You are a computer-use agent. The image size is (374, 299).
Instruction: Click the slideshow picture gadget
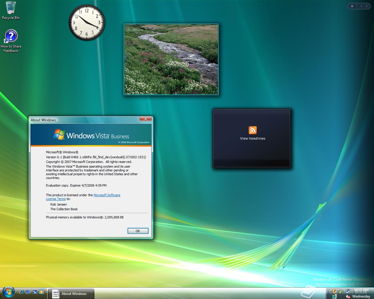171,59
